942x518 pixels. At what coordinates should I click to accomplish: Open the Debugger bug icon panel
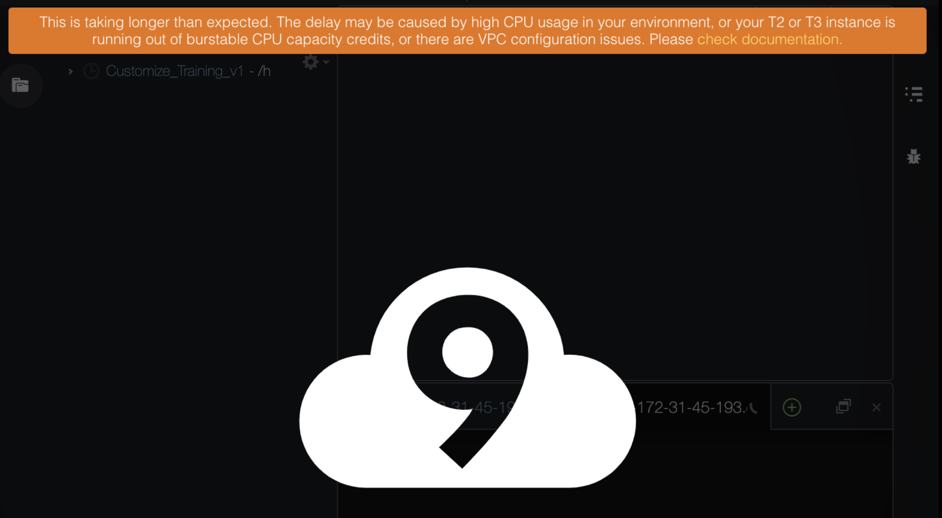[x=913, y=157]
